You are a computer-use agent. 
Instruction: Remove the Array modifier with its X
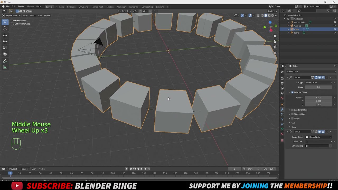pos(330,78)
